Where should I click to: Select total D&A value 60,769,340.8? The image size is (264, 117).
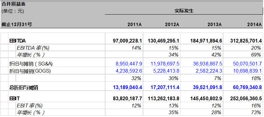click(247, 88)
